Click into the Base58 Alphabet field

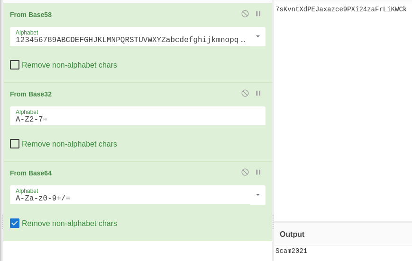click(x=128, y=40)
